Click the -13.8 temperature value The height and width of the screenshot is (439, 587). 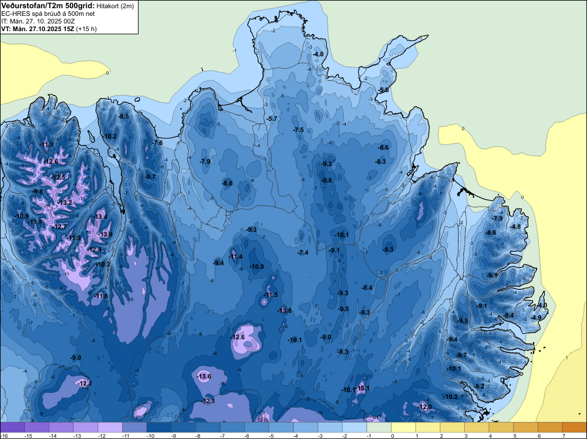[x=284, y=310]
